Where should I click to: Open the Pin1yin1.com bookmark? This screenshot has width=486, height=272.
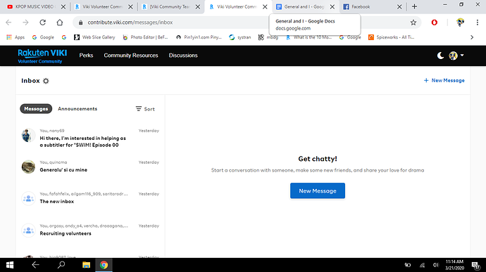[x=199, y=37]
